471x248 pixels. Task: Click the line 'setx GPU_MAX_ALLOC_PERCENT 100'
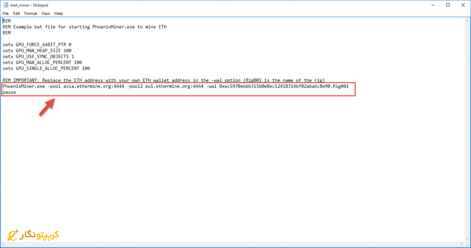[42, 62]
